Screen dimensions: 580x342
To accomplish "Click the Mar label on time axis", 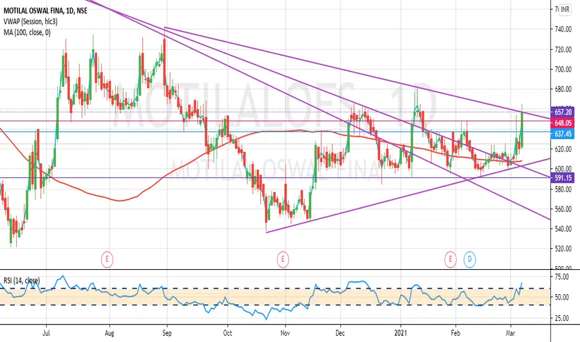I will tap(510, 333).
